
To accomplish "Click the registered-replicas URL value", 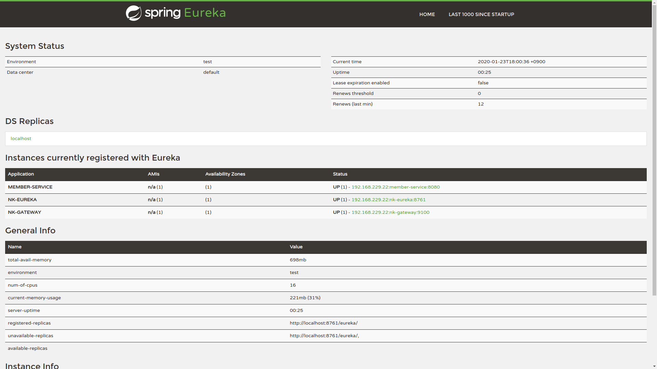I will (323, 323).
